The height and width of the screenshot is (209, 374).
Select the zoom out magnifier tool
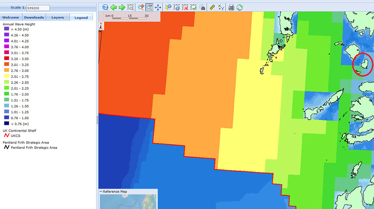tap(149, 7)
